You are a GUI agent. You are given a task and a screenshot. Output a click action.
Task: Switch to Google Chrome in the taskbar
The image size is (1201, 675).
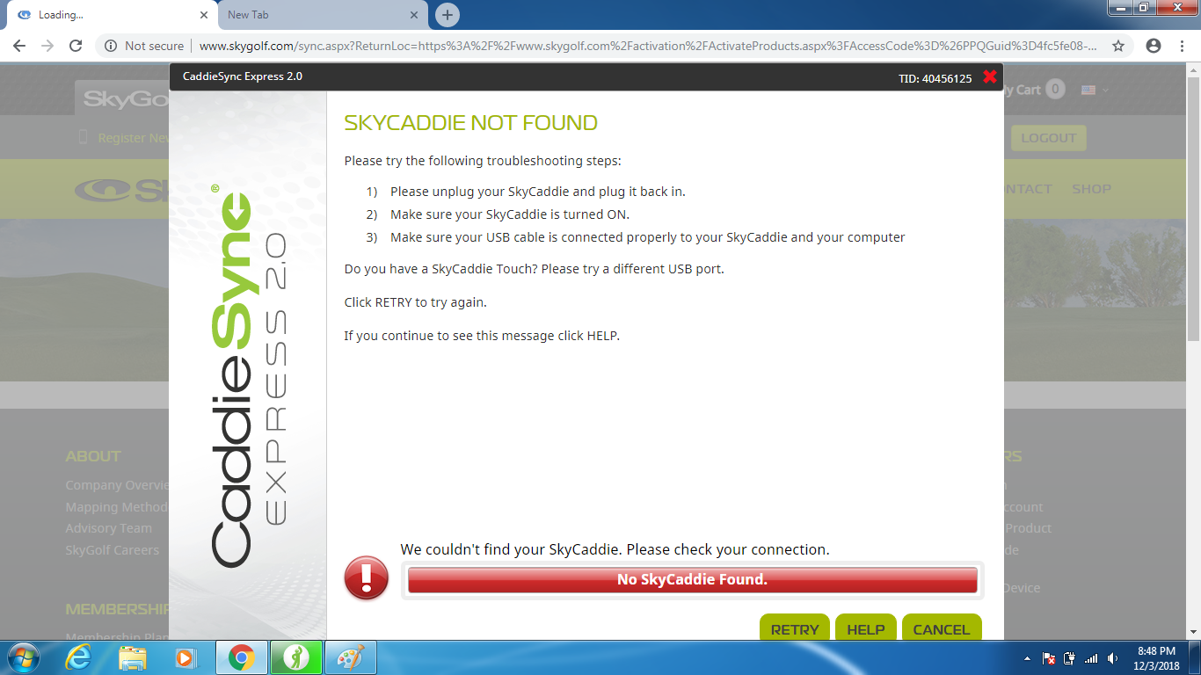coord(241,657)
